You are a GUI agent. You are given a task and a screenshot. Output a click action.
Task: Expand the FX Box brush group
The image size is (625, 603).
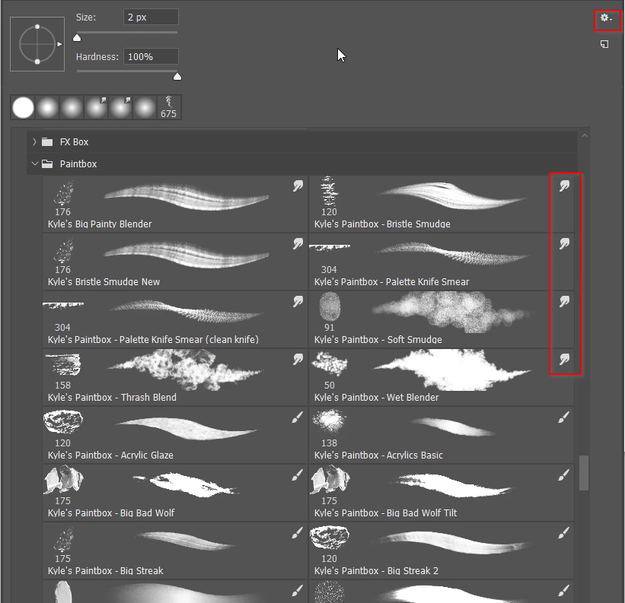click(x=35, y=141)
